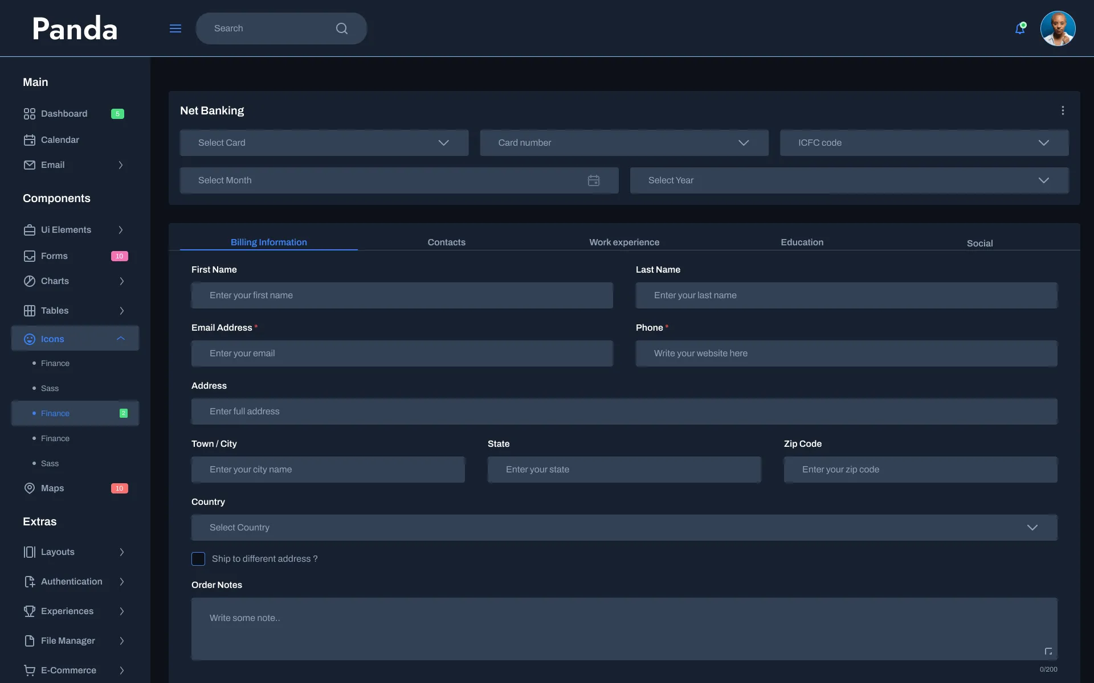Open Maps in the sidebar
1094x683 pixels.
[52, 488]
